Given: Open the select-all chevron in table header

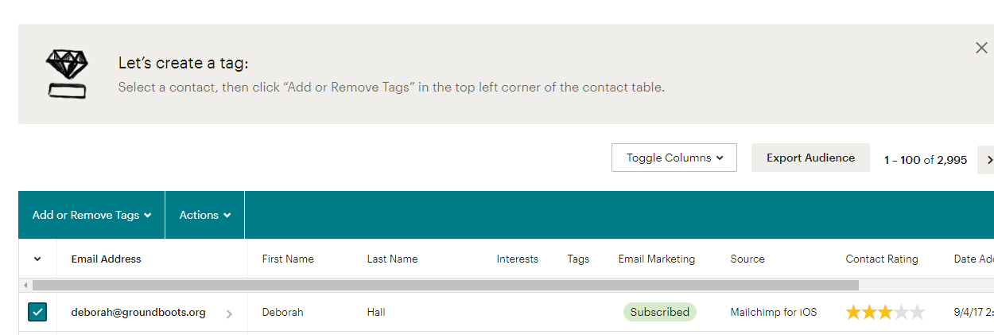Looking at the screenshot, I should coord(37,259).
